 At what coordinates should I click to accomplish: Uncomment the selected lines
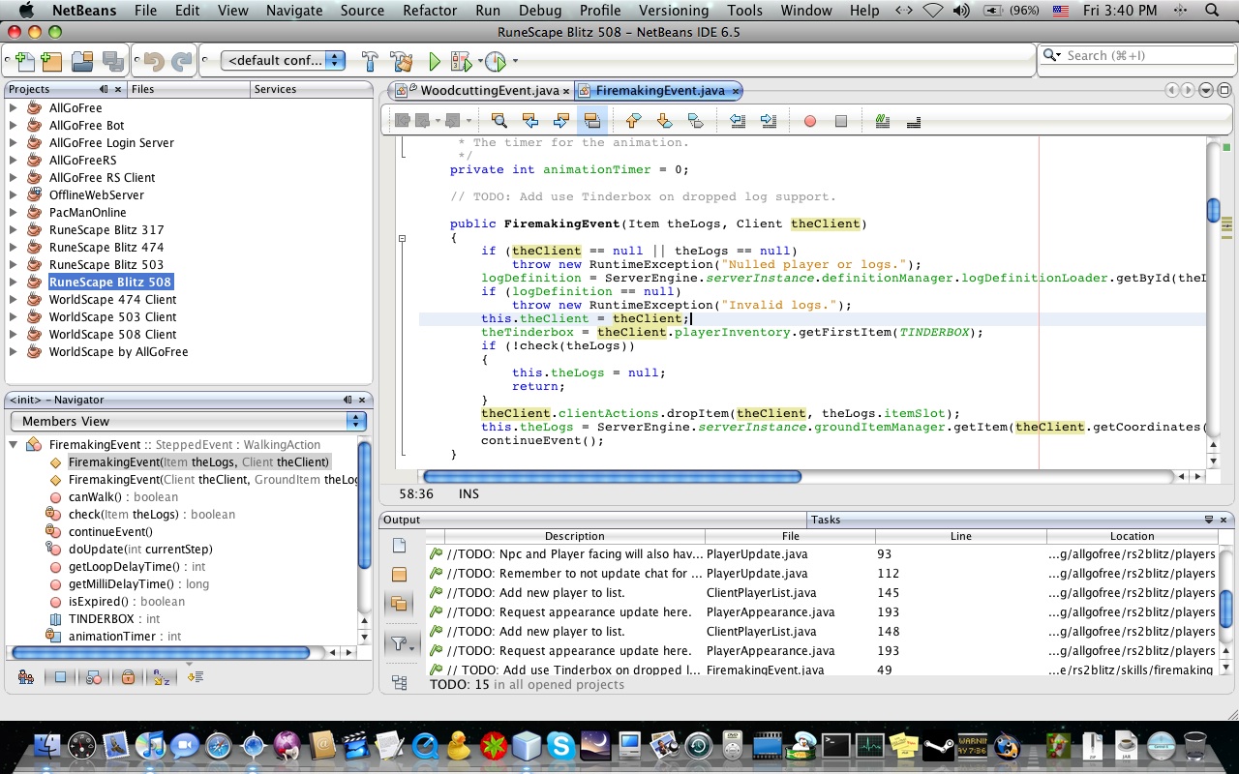tap(913, 121)
